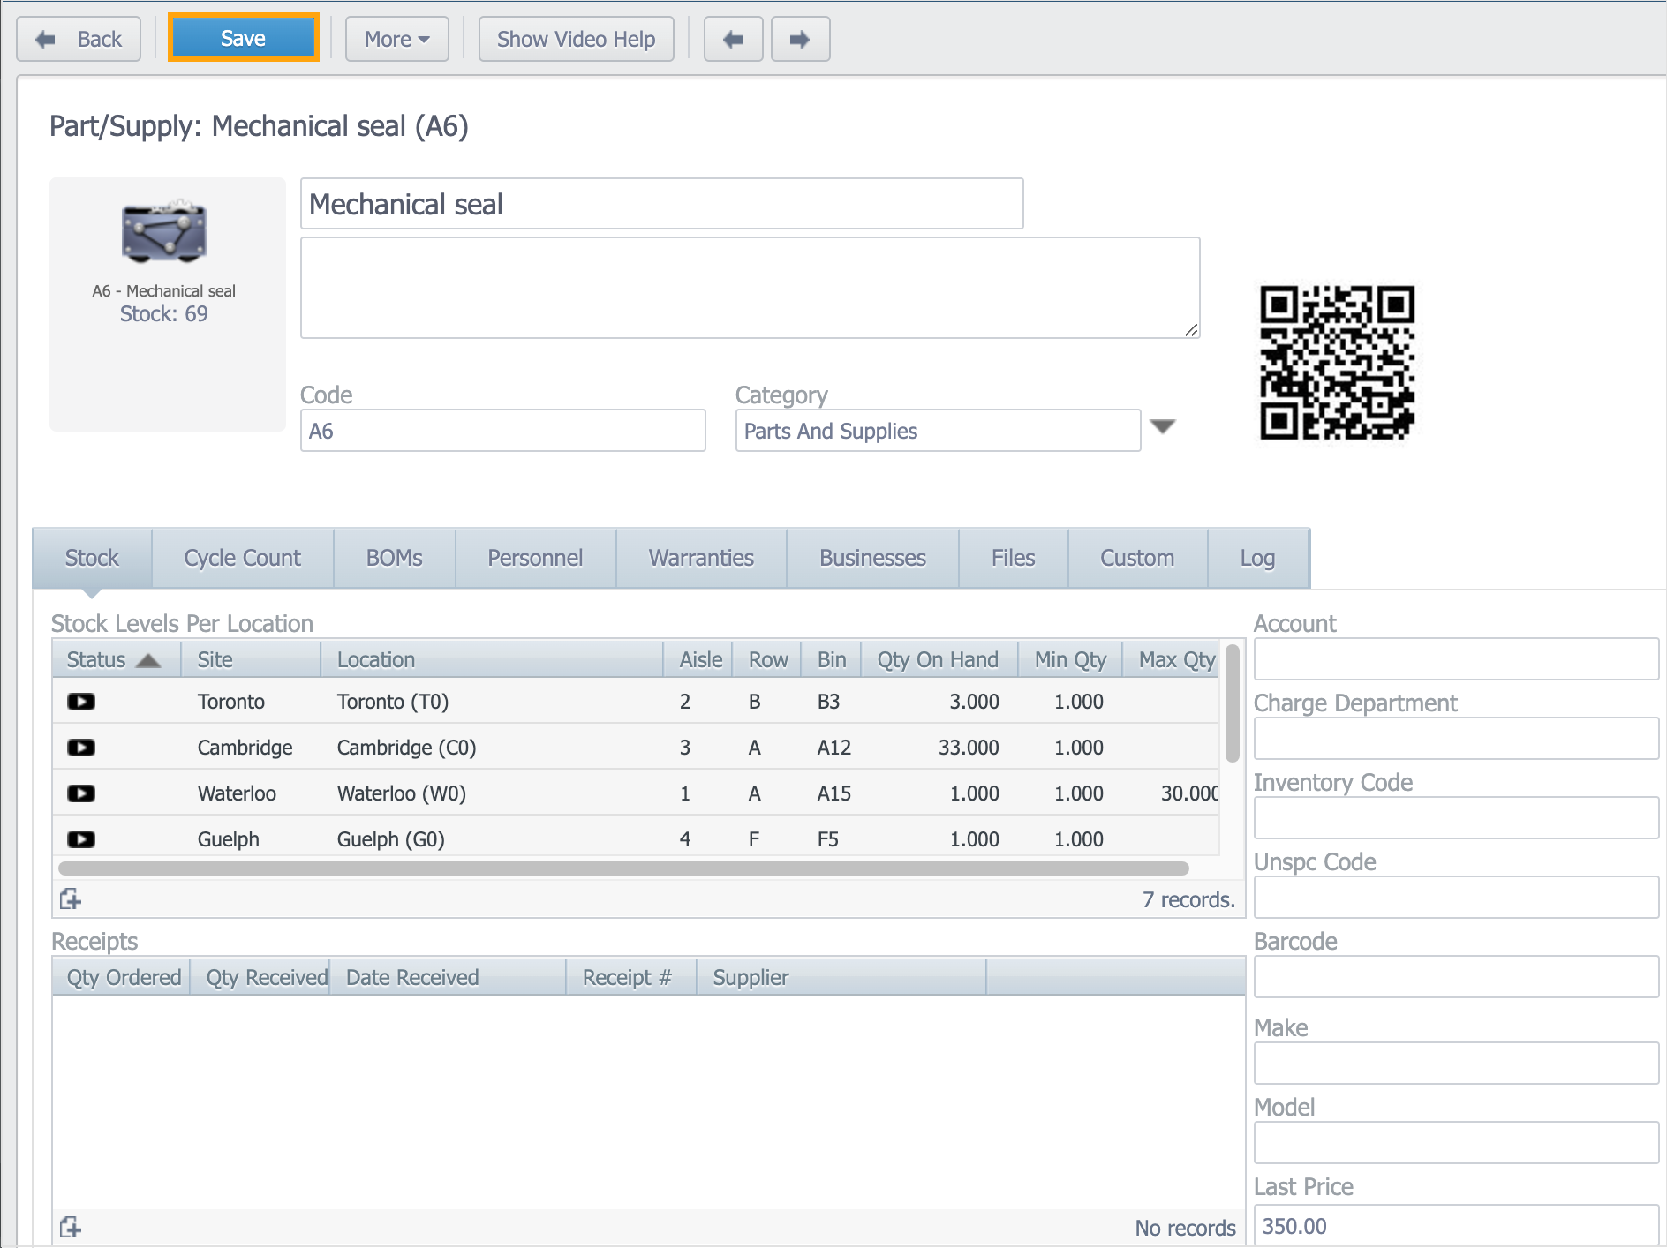Go to next record arrow

(800, 39)
